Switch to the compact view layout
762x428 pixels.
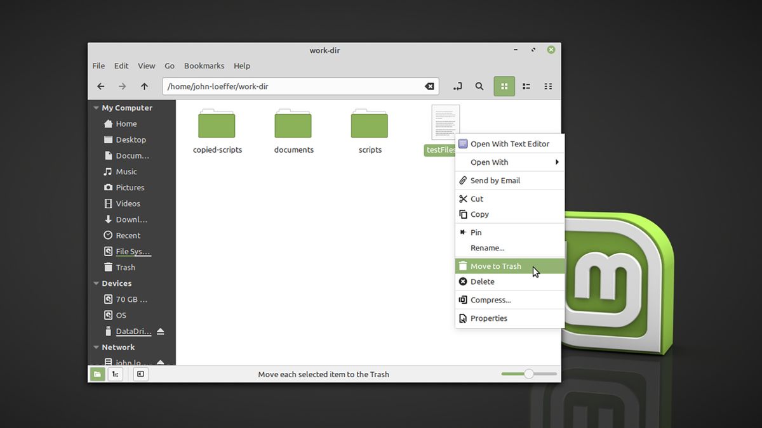click(x=548, y=86)
